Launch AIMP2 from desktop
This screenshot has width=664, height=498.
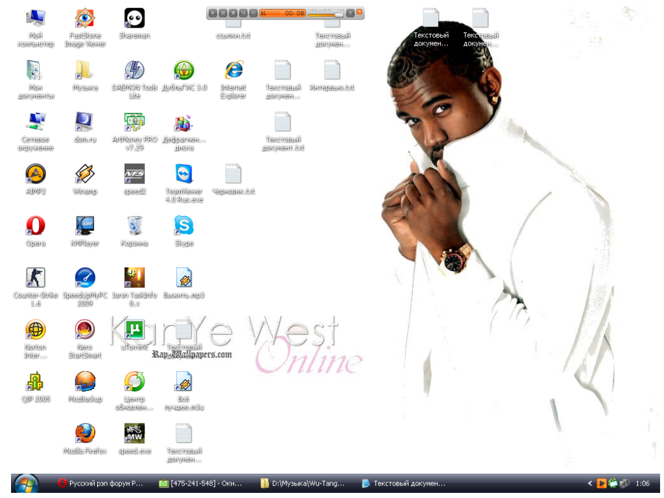tap(36, 179)
